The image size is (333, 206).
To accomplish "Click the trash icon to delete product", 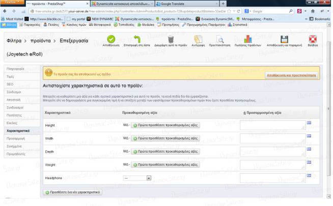I will pyautogui.click(x=171, y=39).
